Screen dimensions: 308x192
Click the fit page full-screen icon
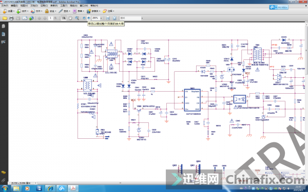coord(114,18)
